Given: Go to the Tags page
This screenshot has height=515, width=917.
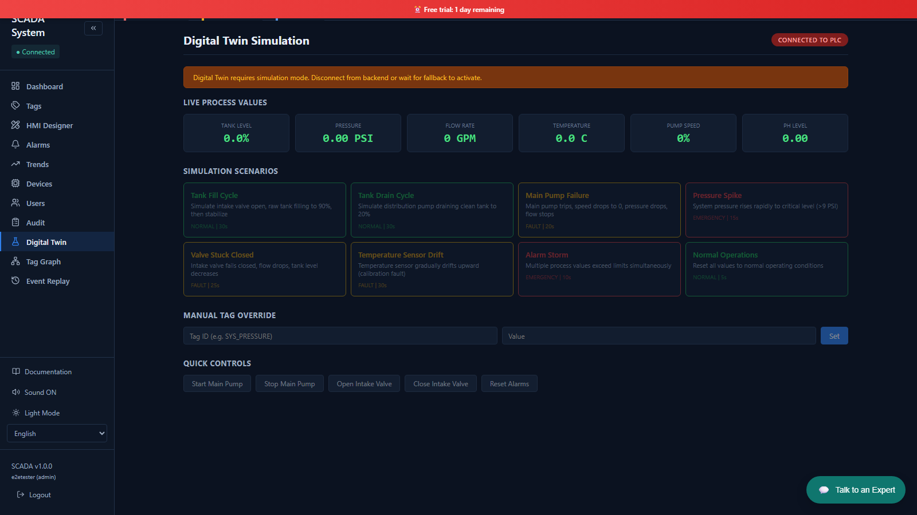Looking at the screenshot, I should point(57,106).
